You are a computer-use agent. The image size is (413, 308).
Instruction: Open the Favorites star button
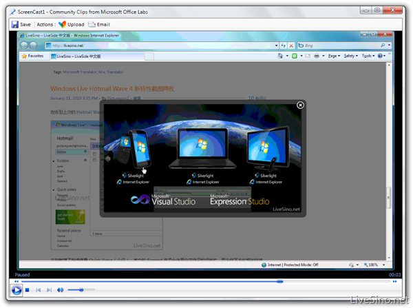coord(33,56)
